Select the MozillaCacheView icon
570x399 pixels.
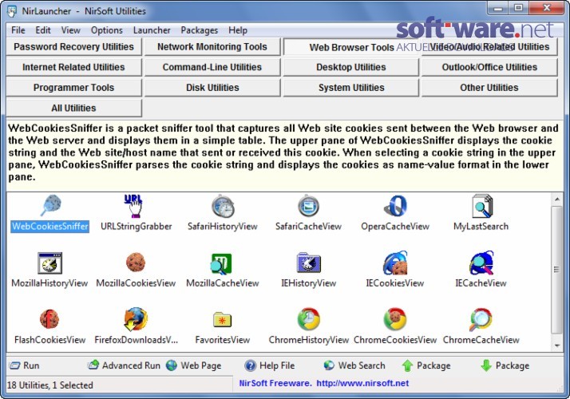(221, 263)
